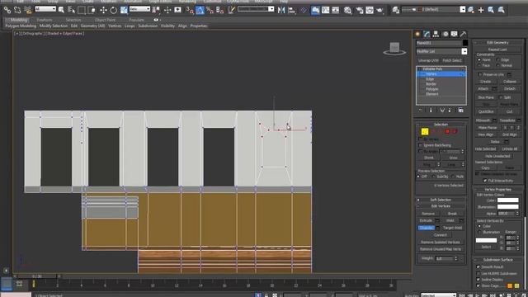Screen dimensions: 528x297
Task: Click the black object color swatch
Action: click(465, 43)
